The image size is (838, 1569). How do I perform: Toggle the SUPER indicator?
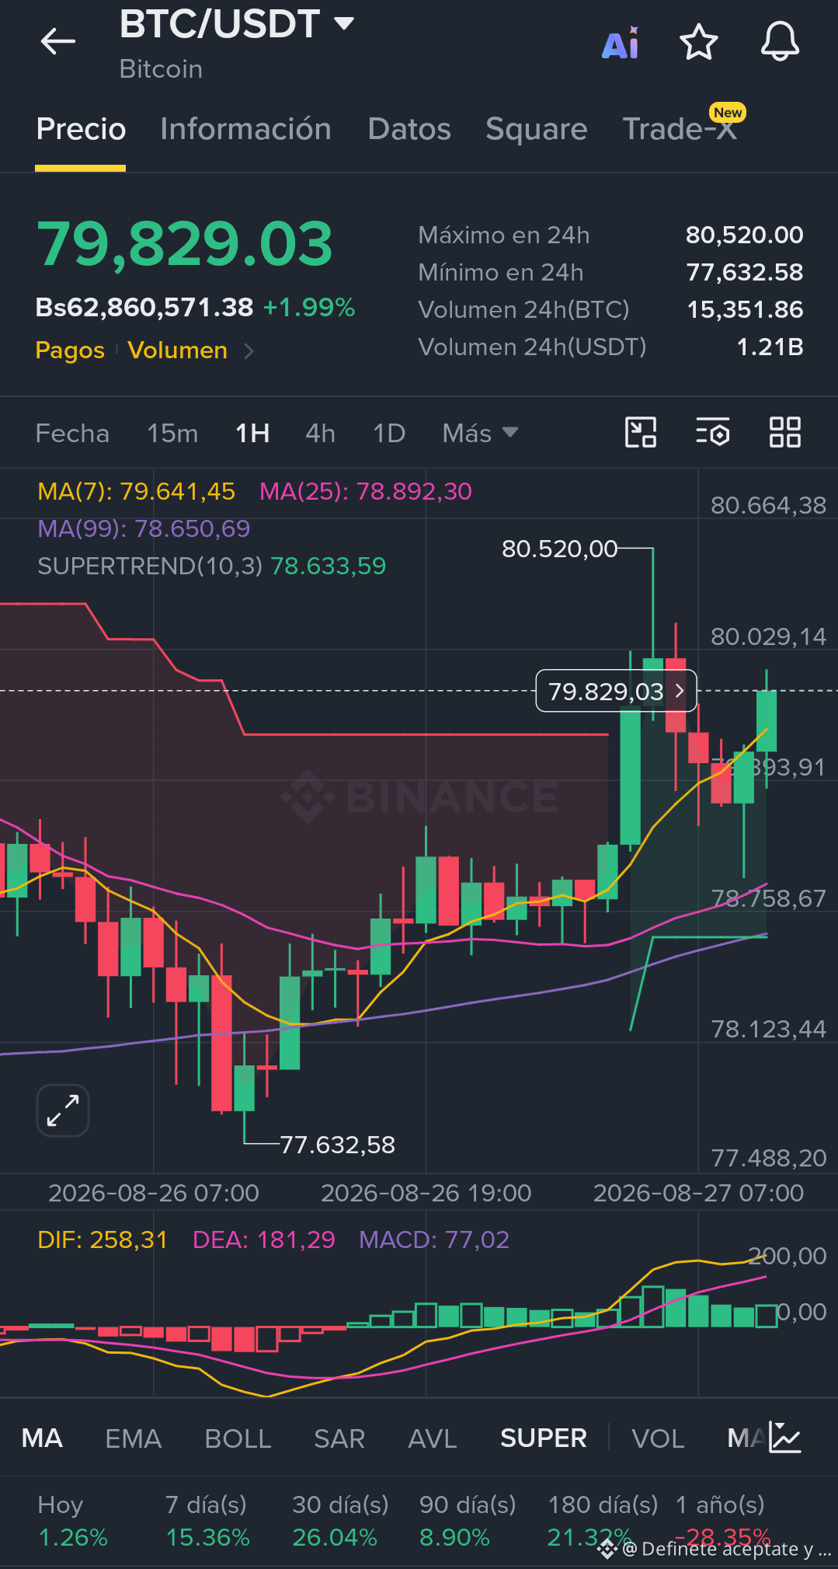coord(544,1438)
